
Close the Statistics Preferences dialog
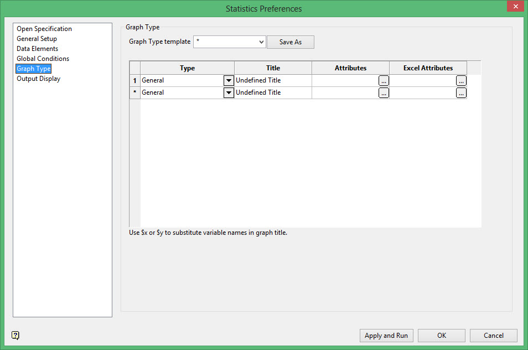(515, 7)
